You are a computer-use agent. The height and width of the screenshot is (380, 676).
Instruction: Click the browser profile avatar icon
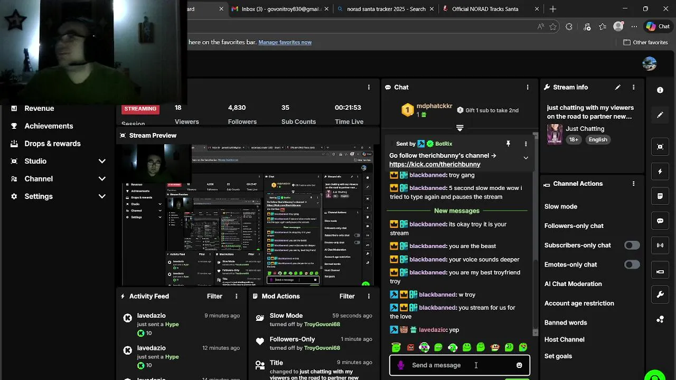tap(618, 26)
